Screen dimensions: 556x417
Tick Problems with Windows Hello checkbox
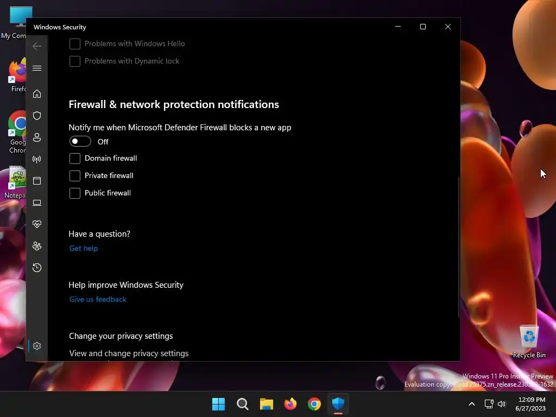point(75,44)
